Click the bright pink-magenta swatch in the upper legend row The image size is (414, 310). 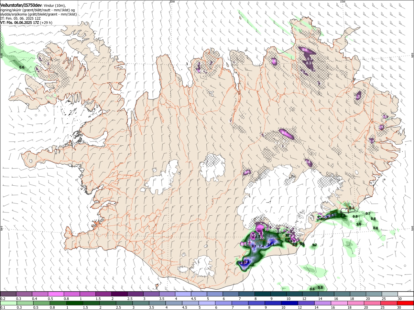[56, 294]
